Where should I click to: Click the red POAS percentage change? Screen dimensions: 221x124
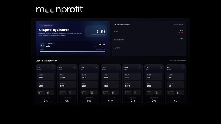click(x=181, y=33)
